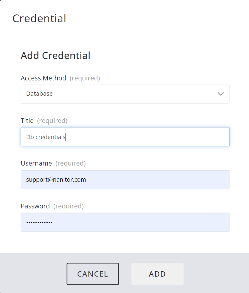Click the 'Credential' dialog heading
Image resolution: width=249 pixels, height=293 pixels.
coord(39,19)
